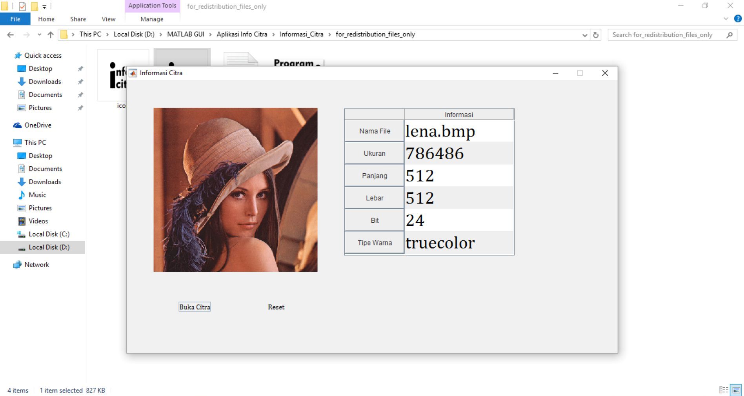Select Network in the sidebar
Screen dimensions: 744x396
(36, 265)
